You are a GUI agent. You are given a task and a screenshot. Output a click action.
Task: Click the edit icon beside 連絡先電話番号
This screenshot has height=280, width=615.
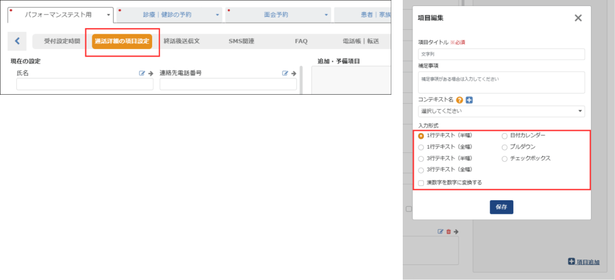(286, 73)
